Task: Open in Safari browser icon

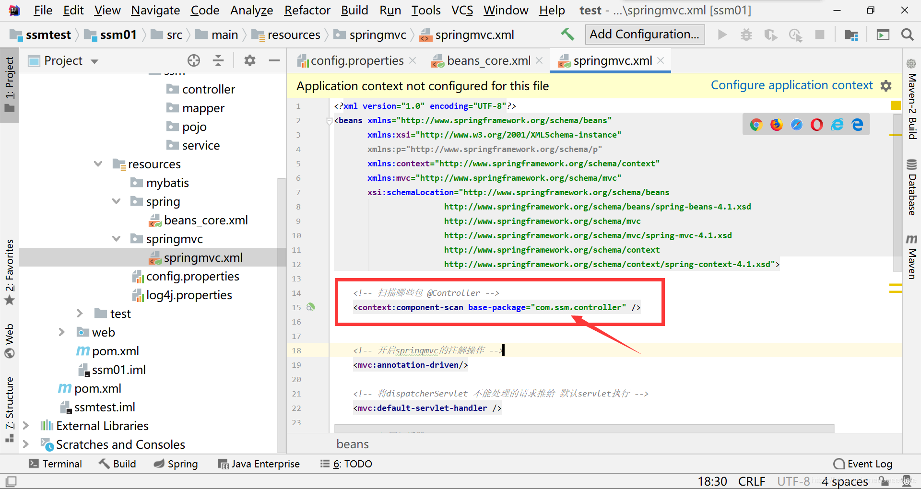Action: (797, 125)
